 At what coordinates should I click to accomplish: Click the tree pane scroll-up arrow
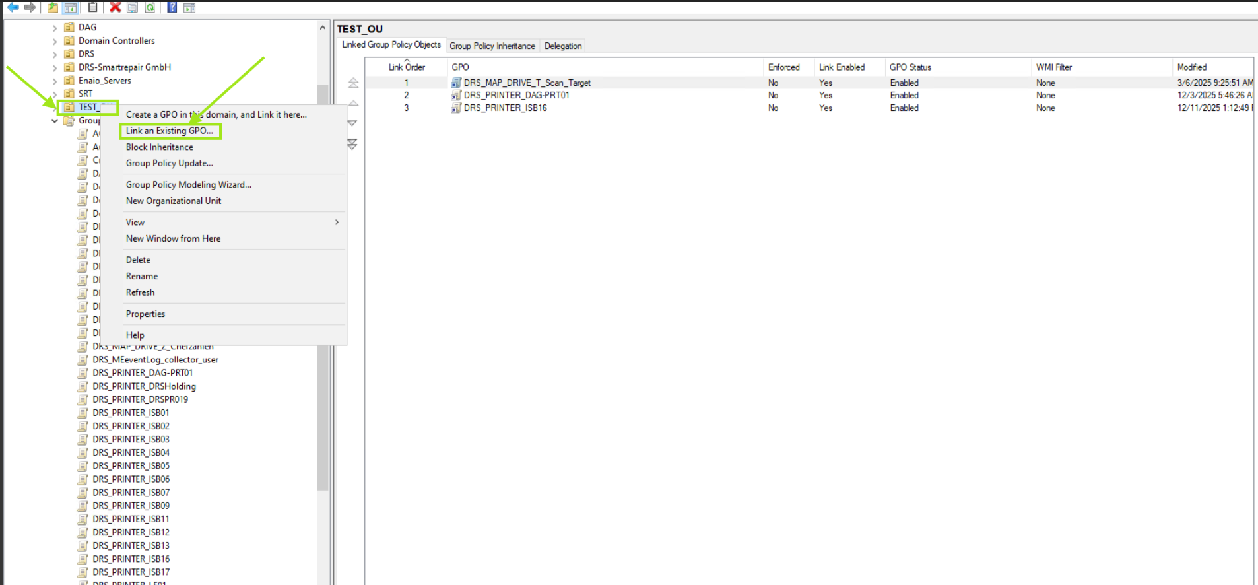(323, 28)
